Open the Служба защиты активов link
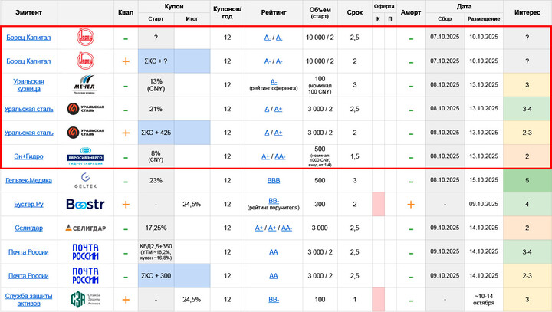 tap(28, 298)
